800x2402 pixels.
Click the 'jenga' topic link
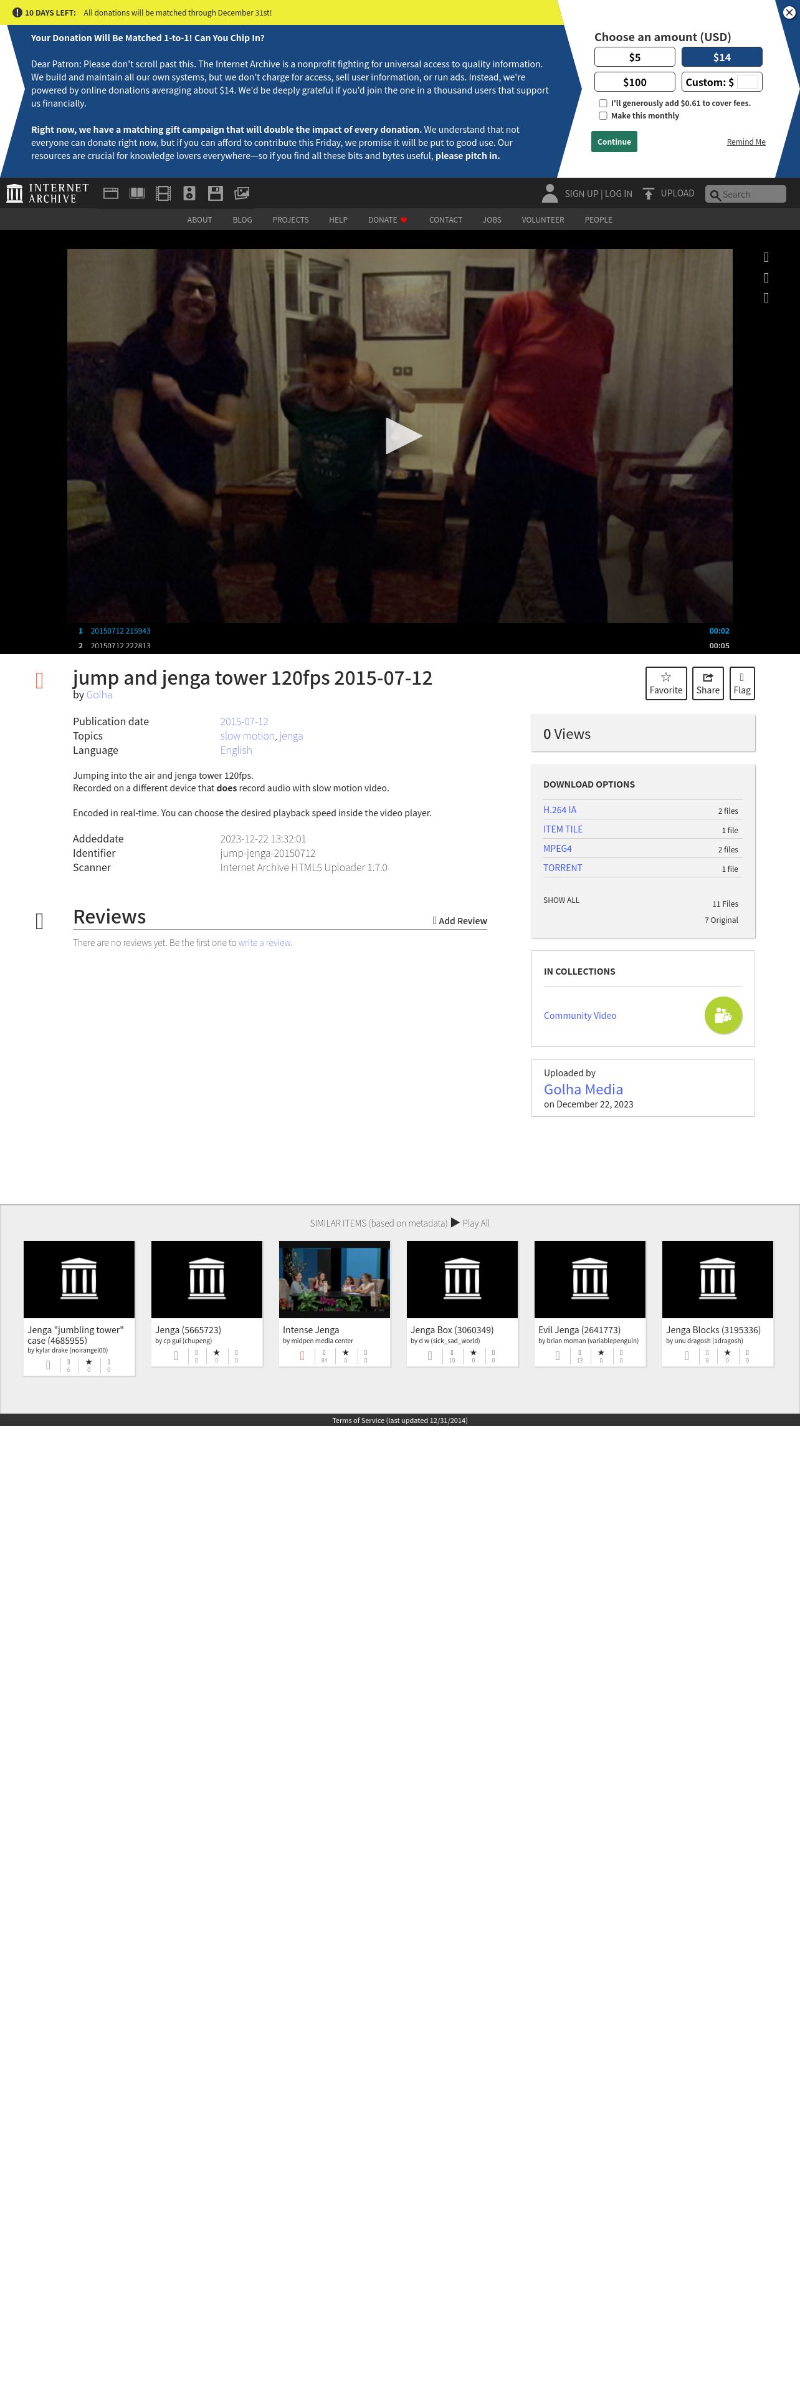pos(292,736)
